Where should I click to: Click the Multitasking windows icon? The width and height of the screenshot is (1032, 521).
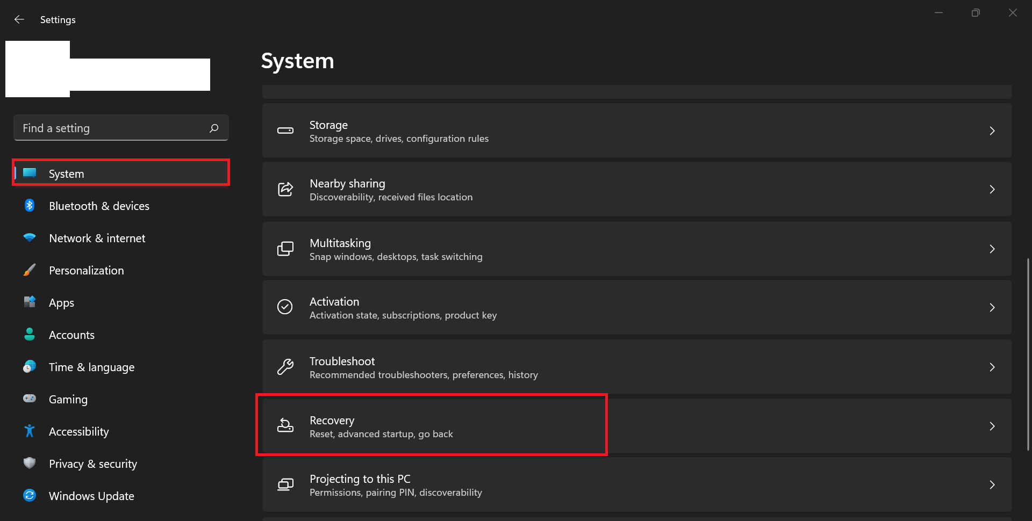[285, 249]
